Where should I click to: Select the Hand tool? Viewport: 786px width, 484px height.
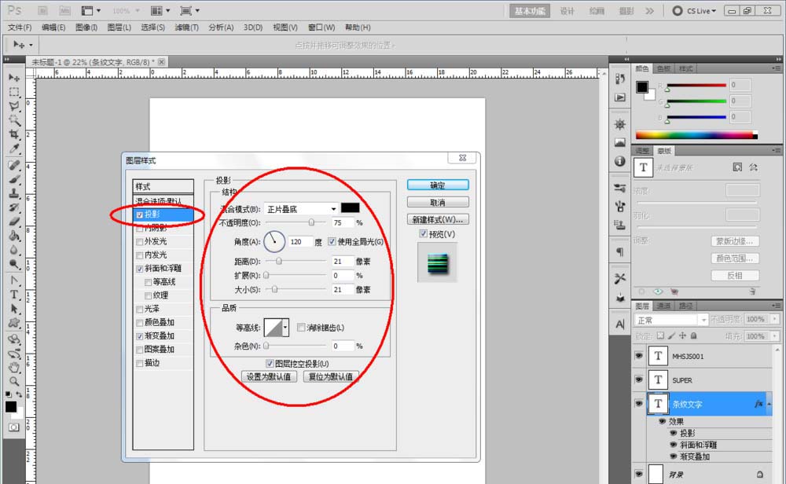[x=14, y=367]
